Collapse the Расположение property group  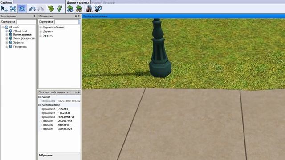(x=39, y=105)
